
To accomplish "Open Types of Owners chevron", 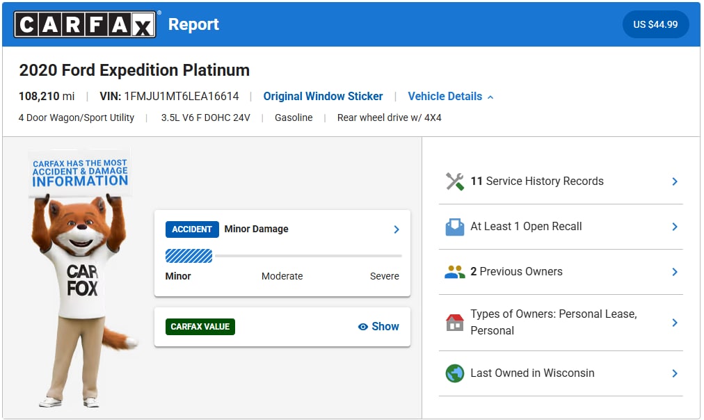I will pos(675,323).
